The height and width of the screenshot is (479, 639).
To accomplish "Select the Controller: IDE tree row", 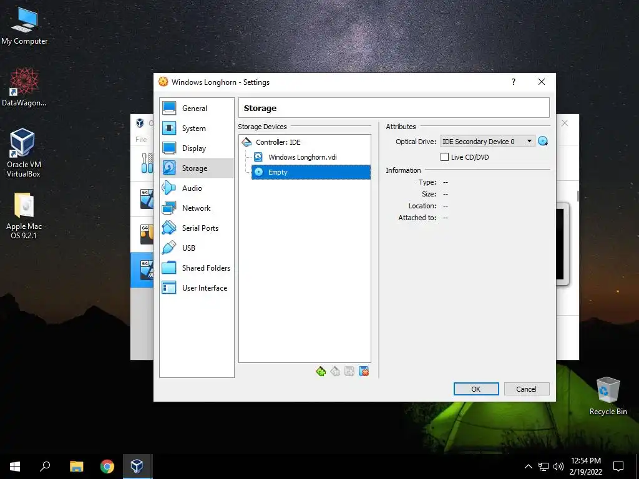I will 305,142.
